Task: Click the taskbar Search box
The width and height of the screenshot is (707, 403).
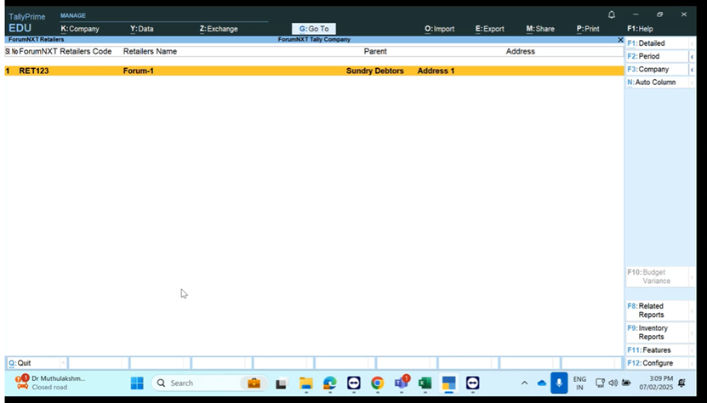Action: (x=209, y=383)
